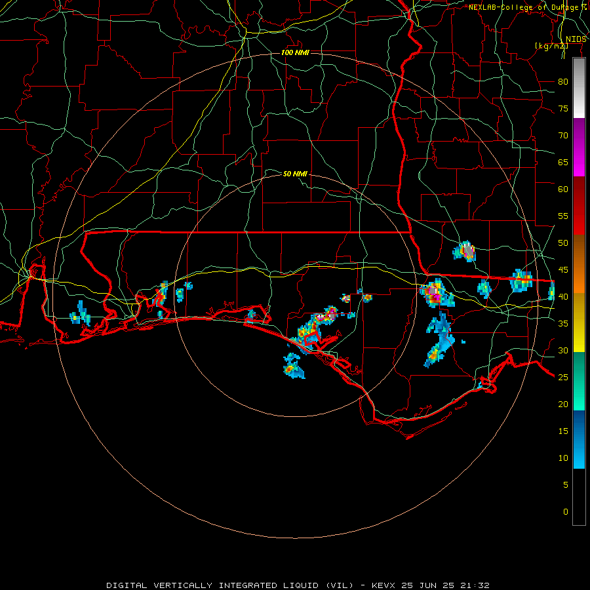Screen dimensions: 590x590
Task: Click the 70 value on the scale
Action: click(x=563, y=136)
